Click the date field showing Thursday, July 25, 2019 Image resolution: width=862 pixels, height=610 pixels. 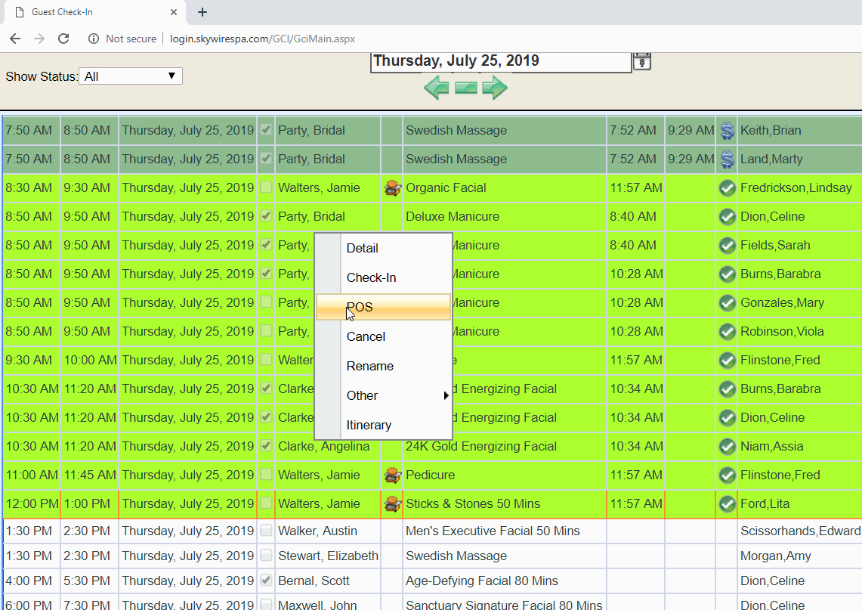point(500,61)
